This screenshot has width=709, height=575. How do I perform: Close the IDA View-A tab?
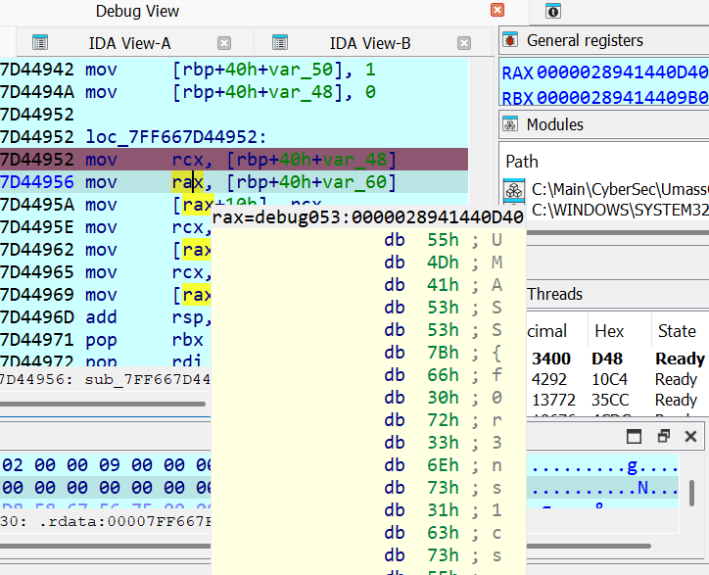[224, 43]
